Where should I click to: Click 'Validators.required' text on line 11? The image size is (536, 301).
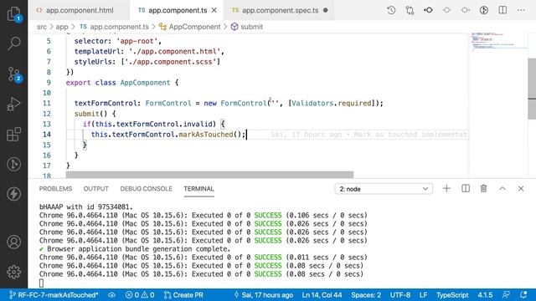pos(332,103)
